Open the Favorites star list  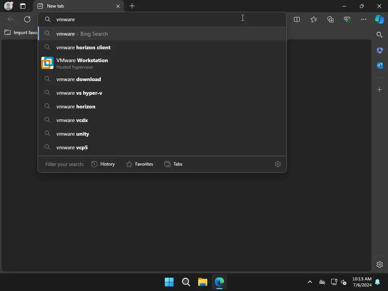click(313, 19)
